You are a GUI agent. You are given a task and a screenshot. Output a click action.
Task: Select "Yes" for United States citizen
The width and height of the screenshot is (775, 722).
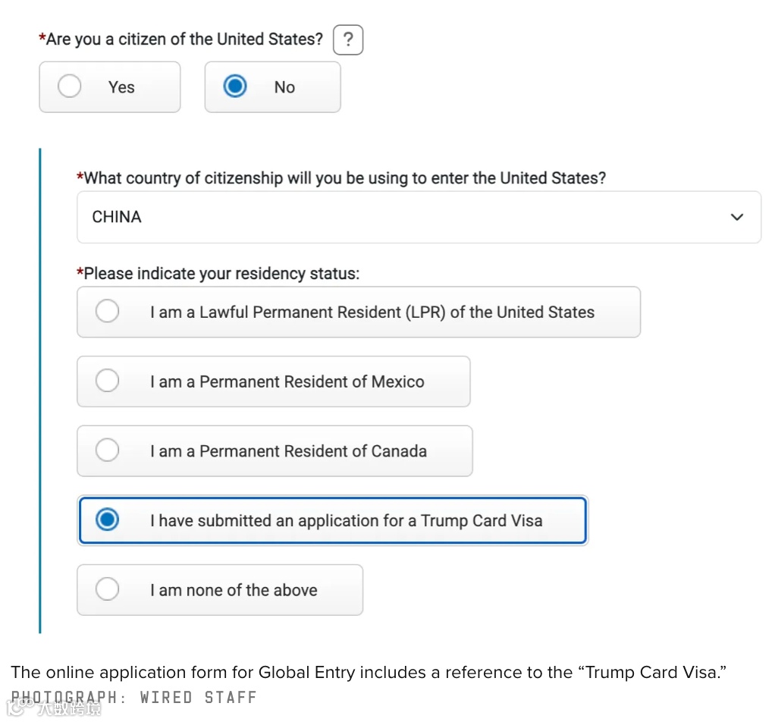click(x=110, y=87)
